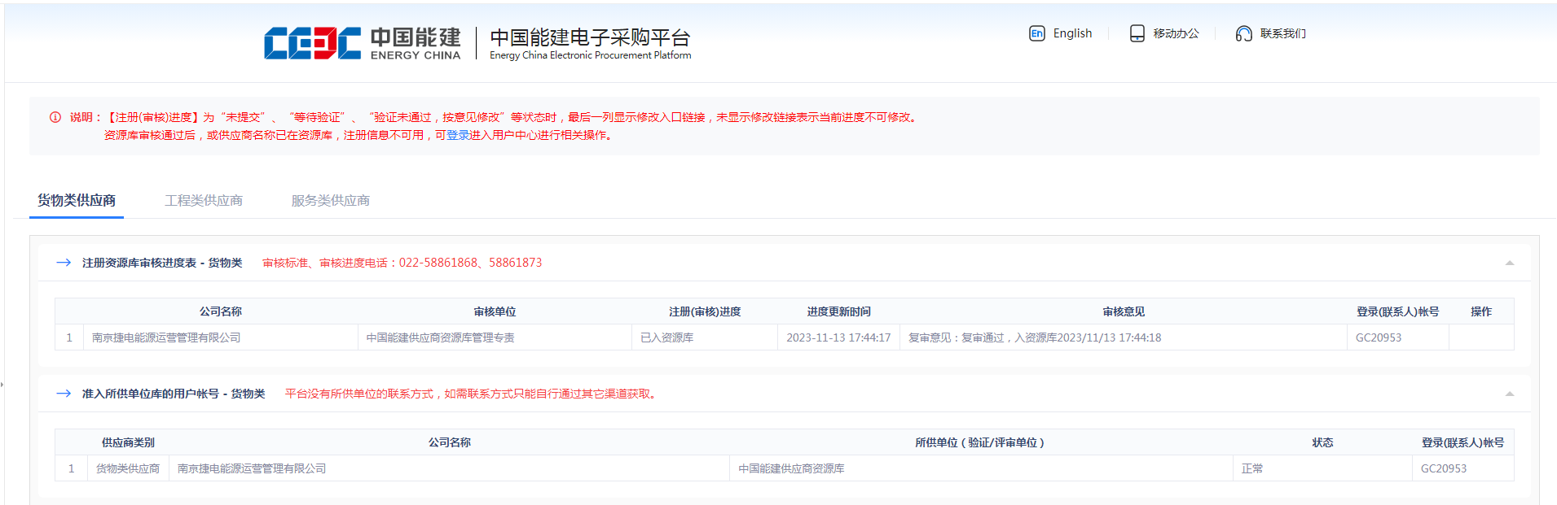
Task: Click the En language icon
Action: tap(1036, 33)
